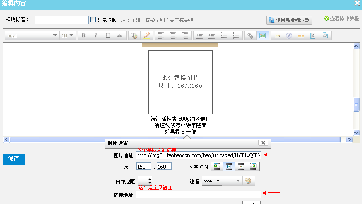Open the border color palette
Image resolution: width=362 pixels, height=204 pixels.
248,181
